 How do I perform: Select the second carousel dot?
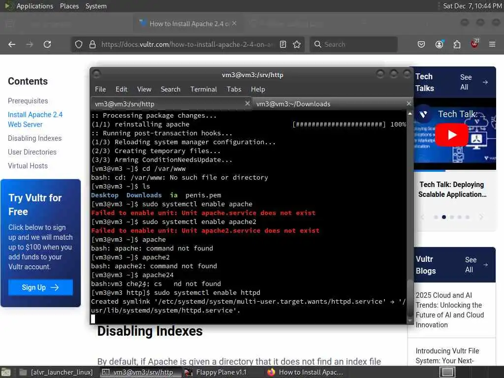click(x=444, y=217)
